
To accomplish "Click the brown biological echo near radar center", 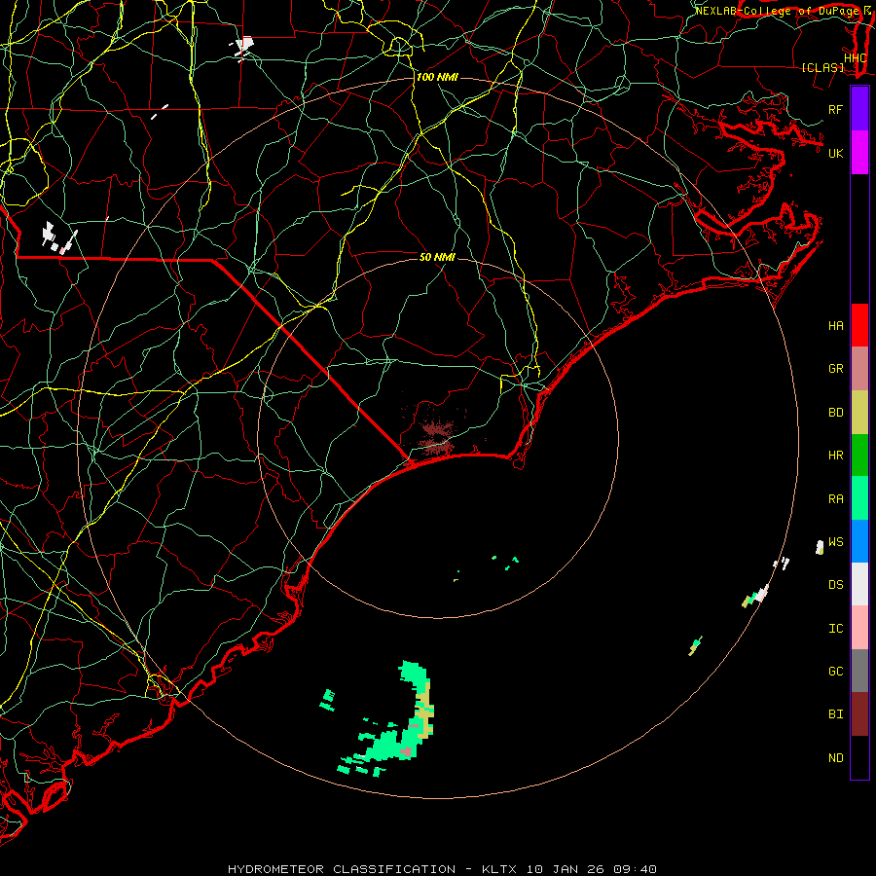I will click(437, 437).
